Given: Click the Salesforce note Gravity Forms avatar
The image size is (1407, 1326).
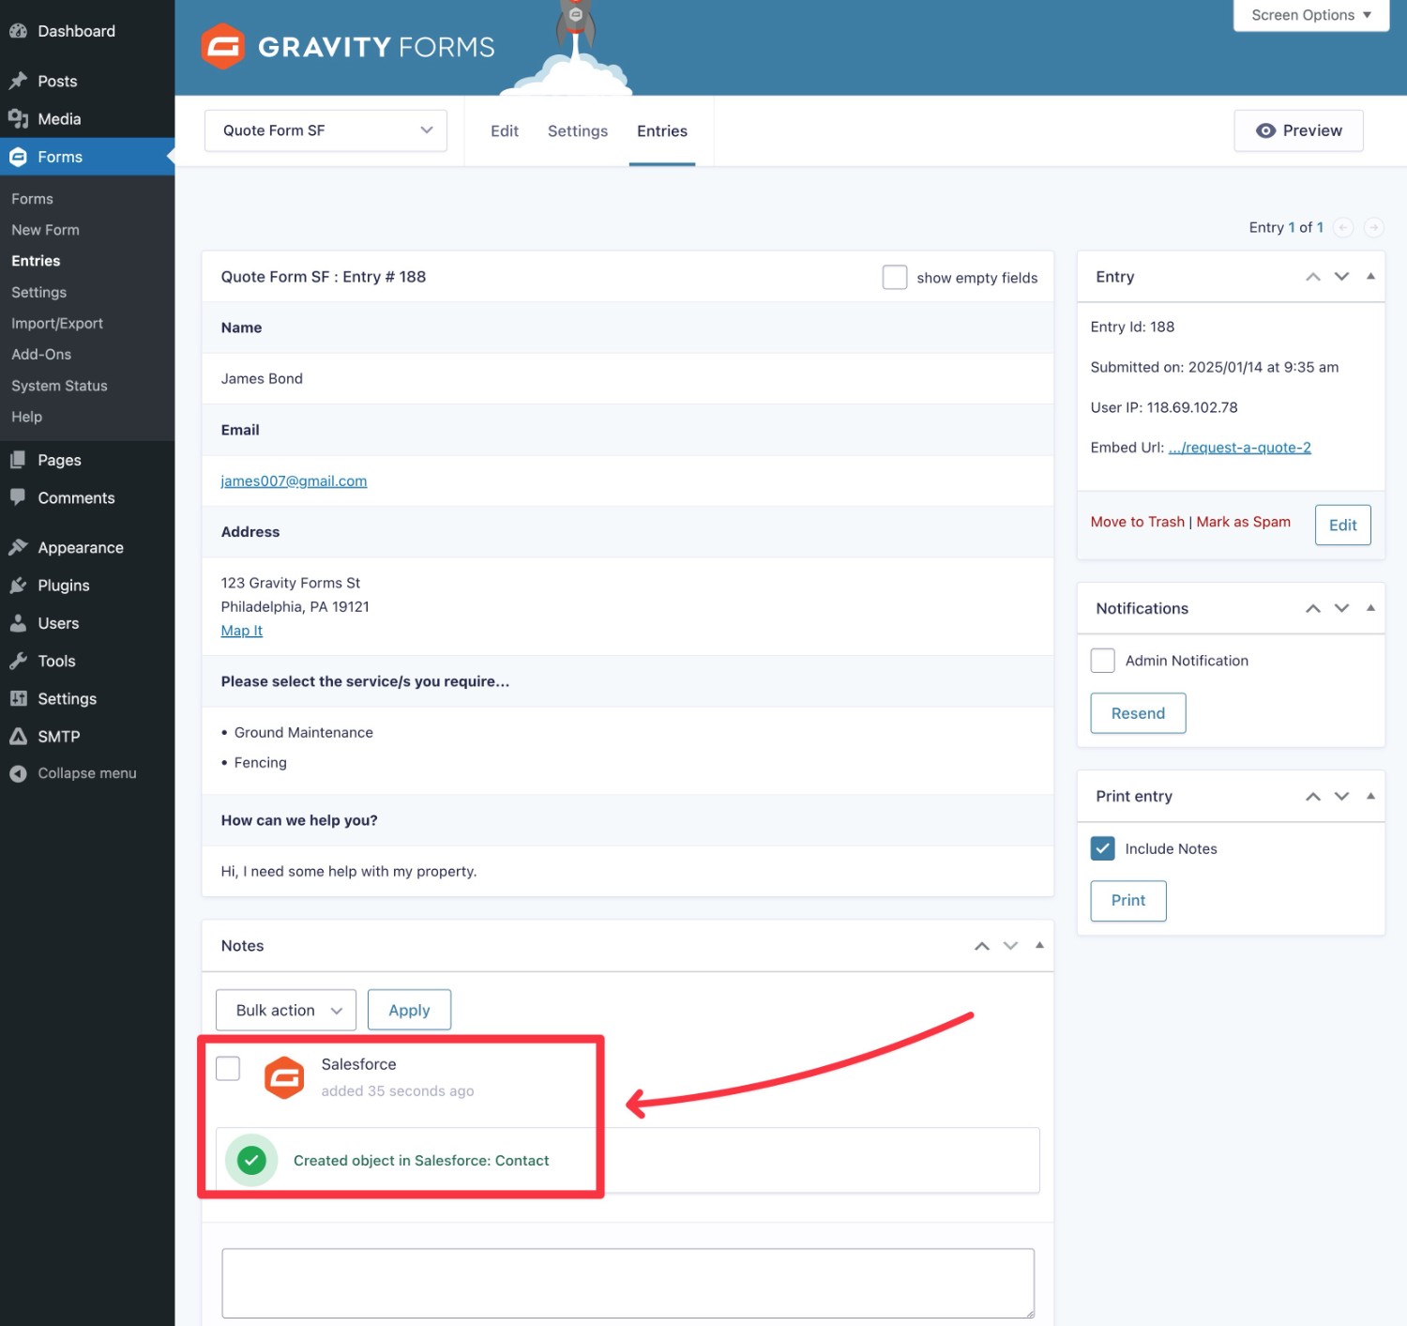Looking at the screenshot, I should coord(284,1077).
